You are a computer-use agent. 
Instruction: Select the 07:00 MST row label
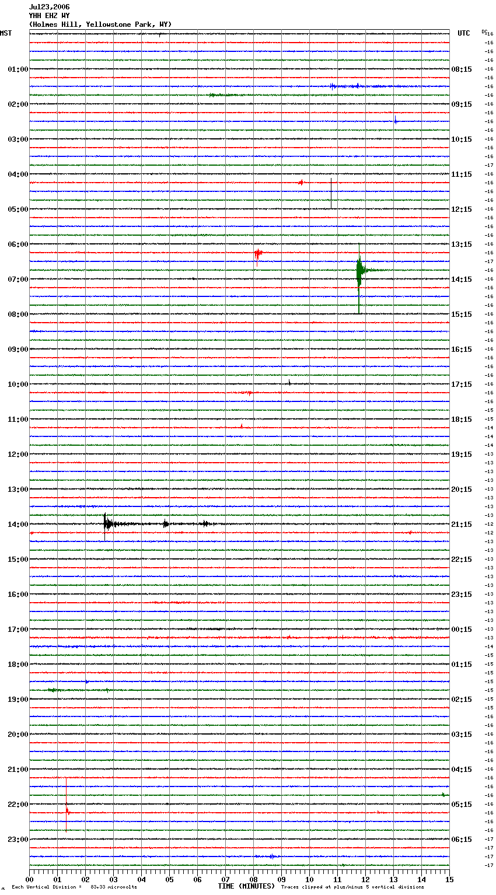[x=18, y=279]
